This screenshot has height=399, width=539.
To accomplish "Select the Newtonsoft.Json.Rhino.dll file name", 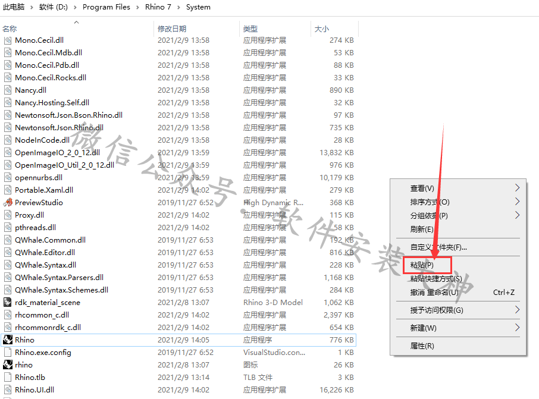I will click(59, 127).
